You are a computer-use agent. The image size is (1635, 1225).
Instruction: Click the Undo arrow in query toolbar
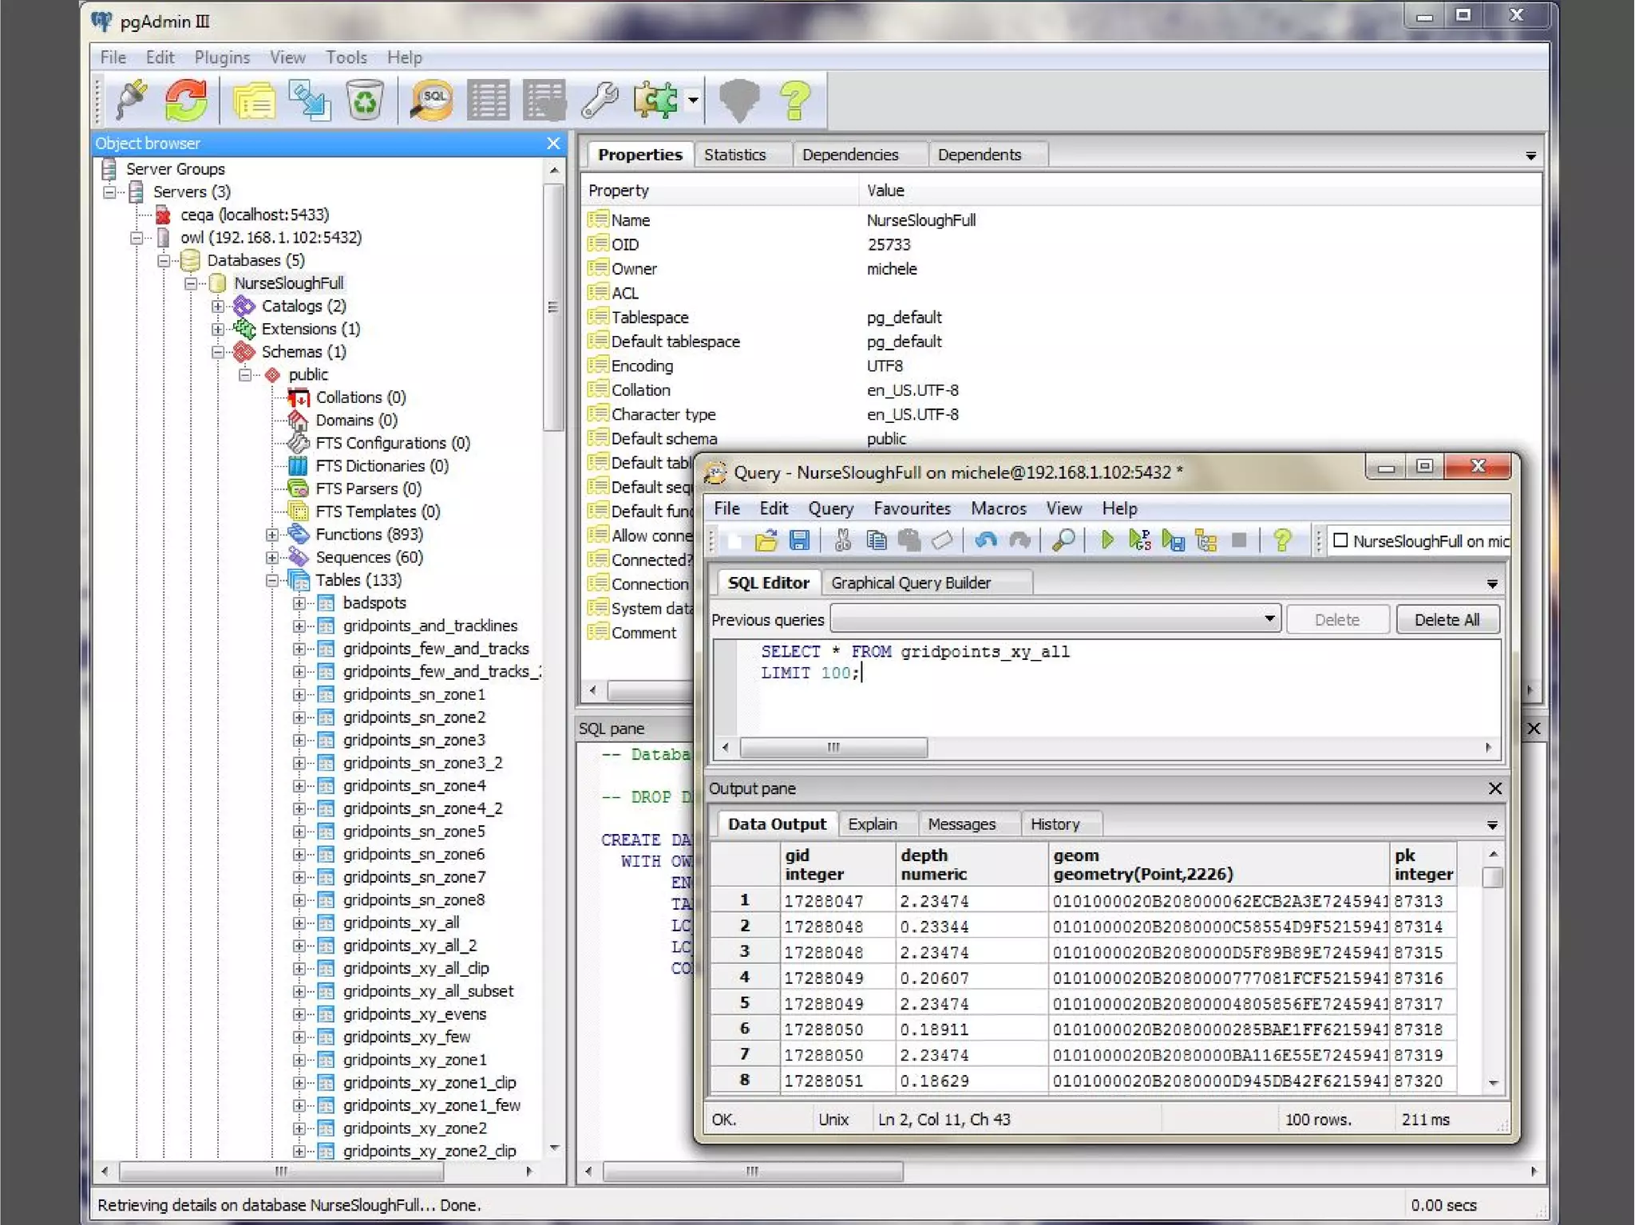tap(986, 541)
